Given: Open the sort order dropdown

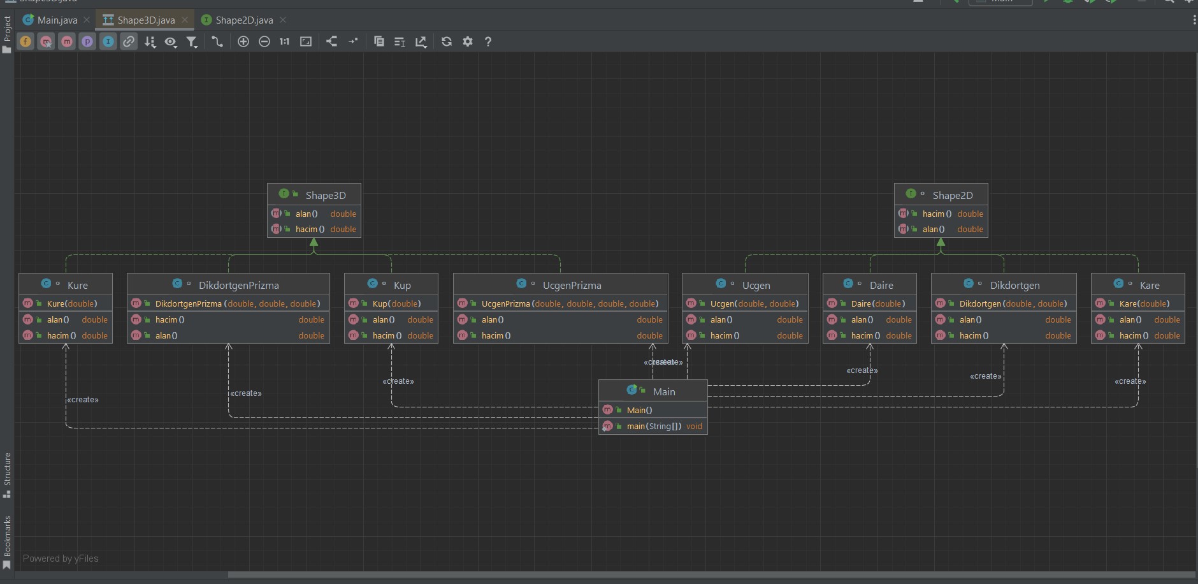Looking at the screenshot, I should click(x=150, y=41).
